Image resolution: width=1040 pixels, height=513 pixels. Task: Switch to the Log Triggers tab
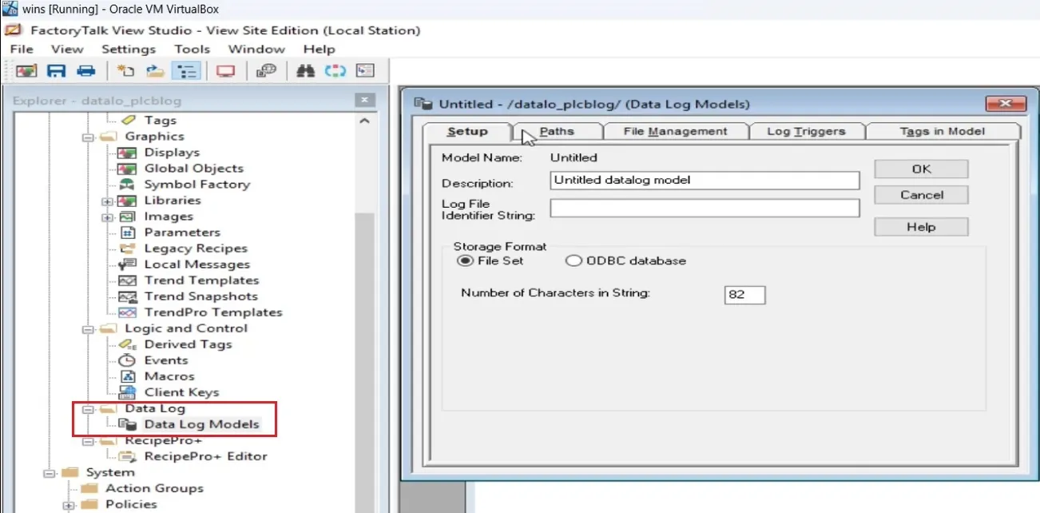coord(805,131)
